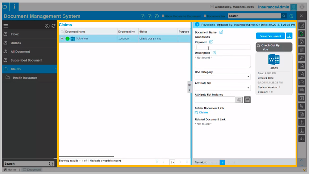Click the check-in green icon in right toolbar

[302, 34]
